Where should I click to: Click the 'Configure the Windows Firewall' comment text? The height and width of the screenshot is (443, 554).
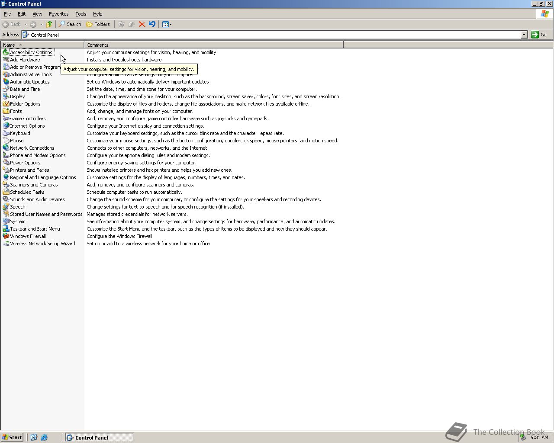[119, 236]
